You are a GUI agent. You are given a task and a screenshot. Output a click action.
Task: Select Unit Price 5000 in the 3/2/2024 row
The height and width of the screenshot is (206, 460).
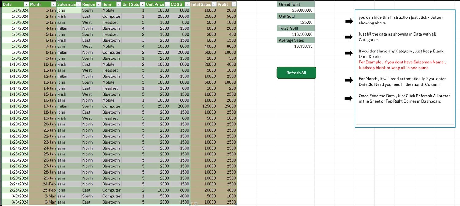tap(157, 196)
